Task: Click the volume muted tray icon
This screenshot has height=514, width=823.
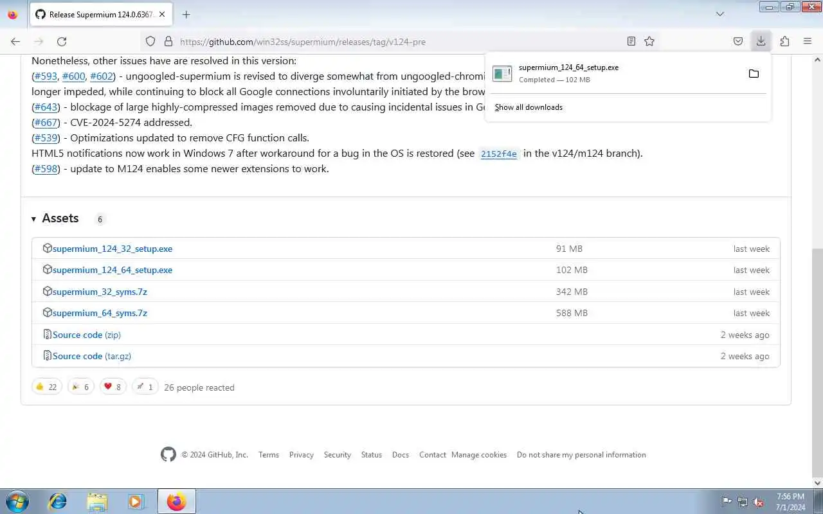Action: pos(759,502)
